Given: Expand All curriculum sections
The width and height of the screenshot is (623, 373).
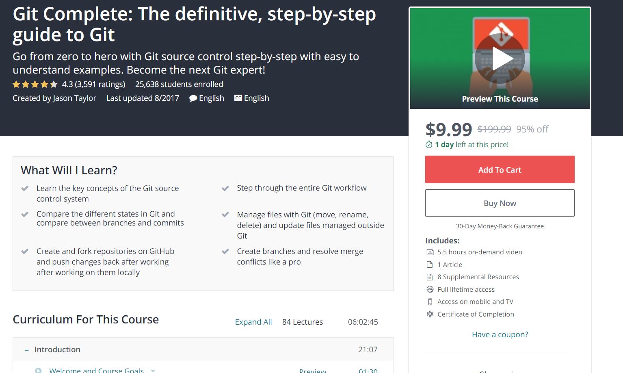Looking at the screenshot, I should [x=253, y=322].
